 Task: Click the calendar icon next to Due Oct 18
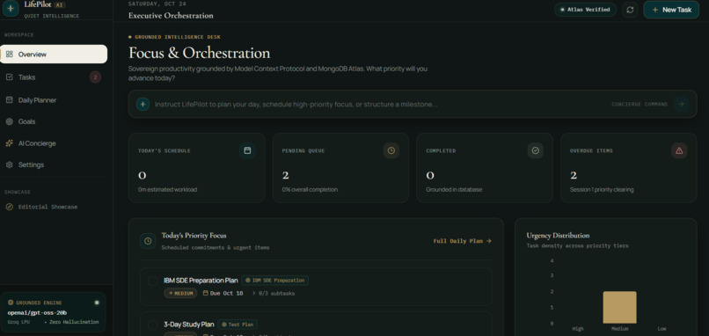click(x=206, y=293)
